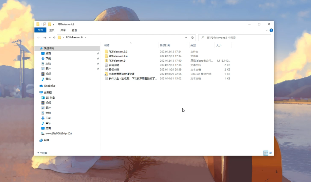Sort by the 修改日期 column header
Viewport: 311px width, 182px height.
pyautogui.click(x=165, y=45)
